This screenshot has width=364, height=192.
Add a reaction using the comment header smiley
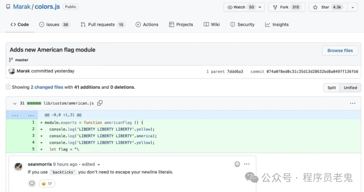click(x=237, y=164)
